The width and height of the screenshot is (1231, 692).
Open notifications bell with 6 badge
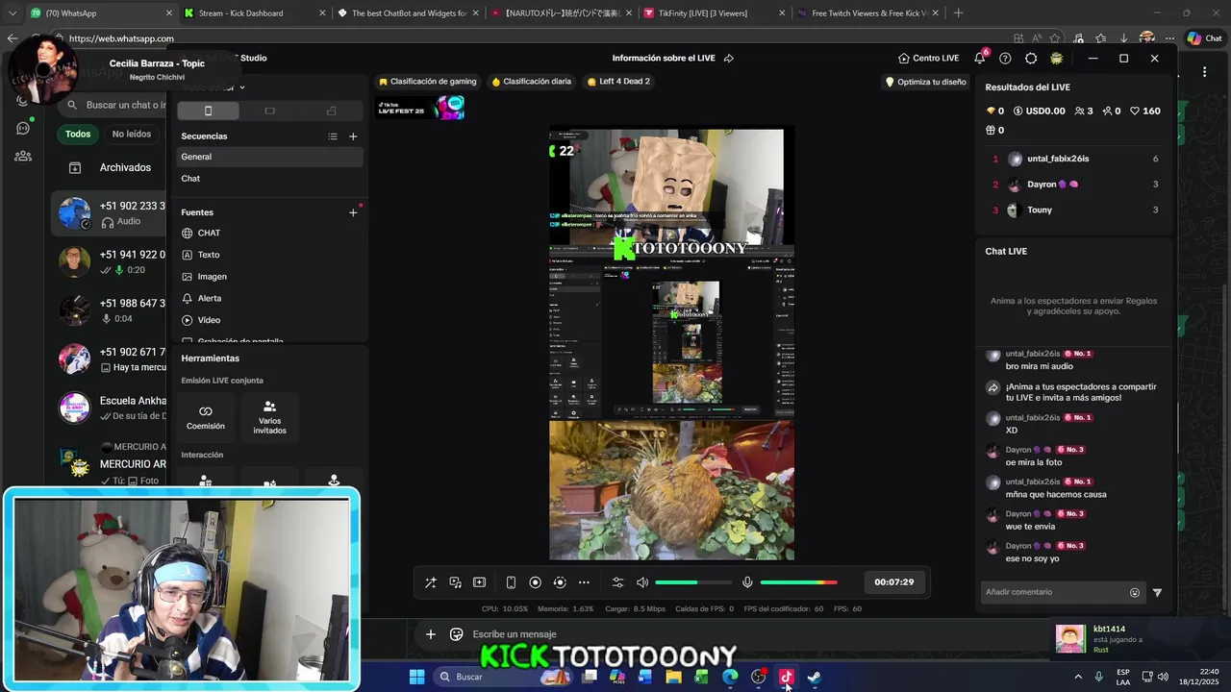pos(980,58)
